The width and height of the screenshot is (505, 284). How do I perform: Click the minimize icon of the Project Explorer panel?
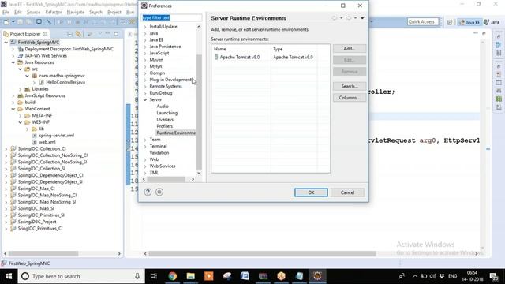click(x=108, y=33)
